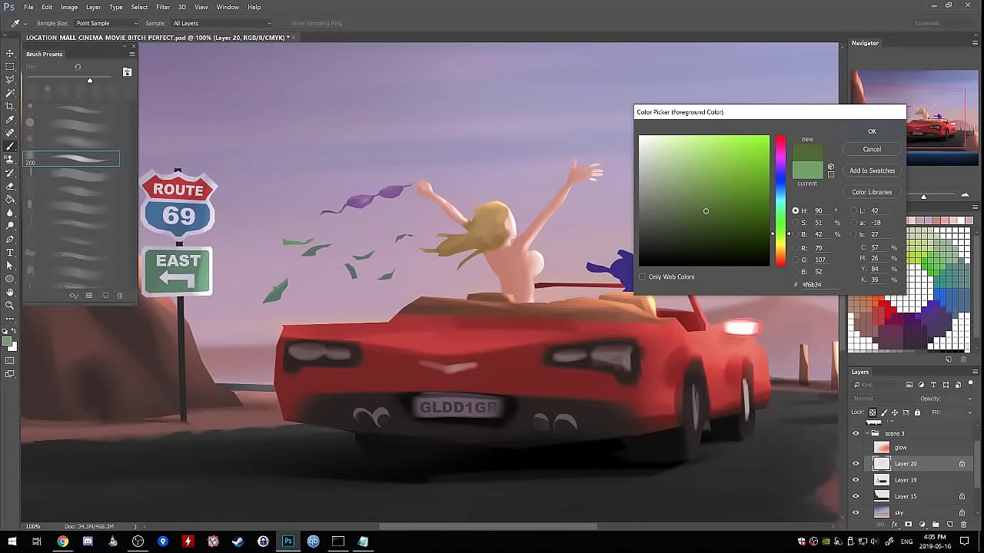Hide Layer 19 using its eye icon
Viewport: 984px width, 553px height.
pos(856,480)
